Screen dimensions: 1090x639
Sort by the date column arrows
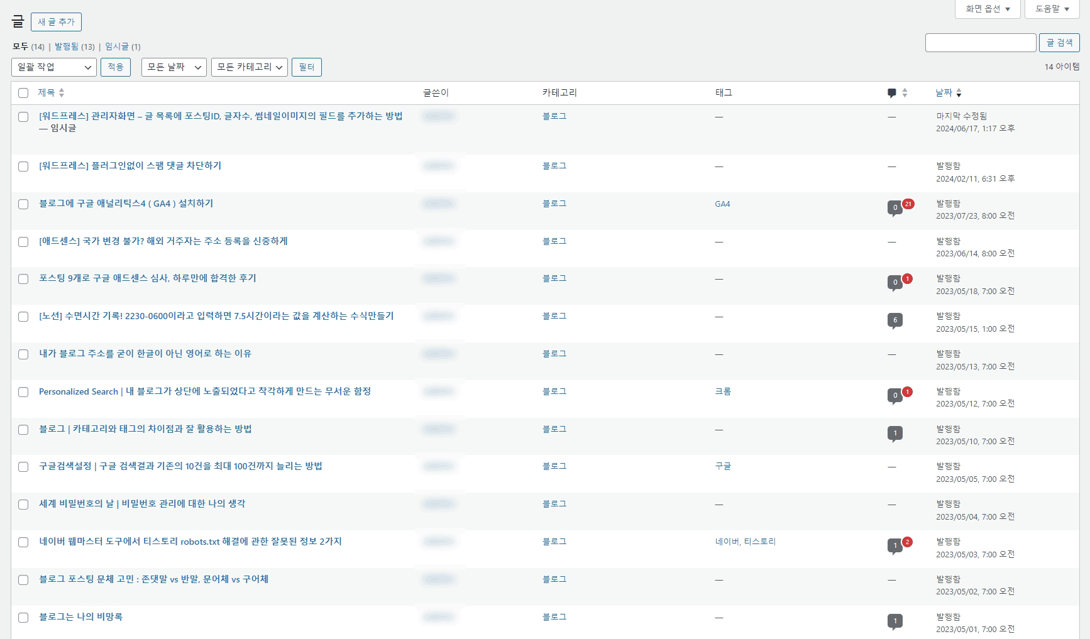point(959,93)
